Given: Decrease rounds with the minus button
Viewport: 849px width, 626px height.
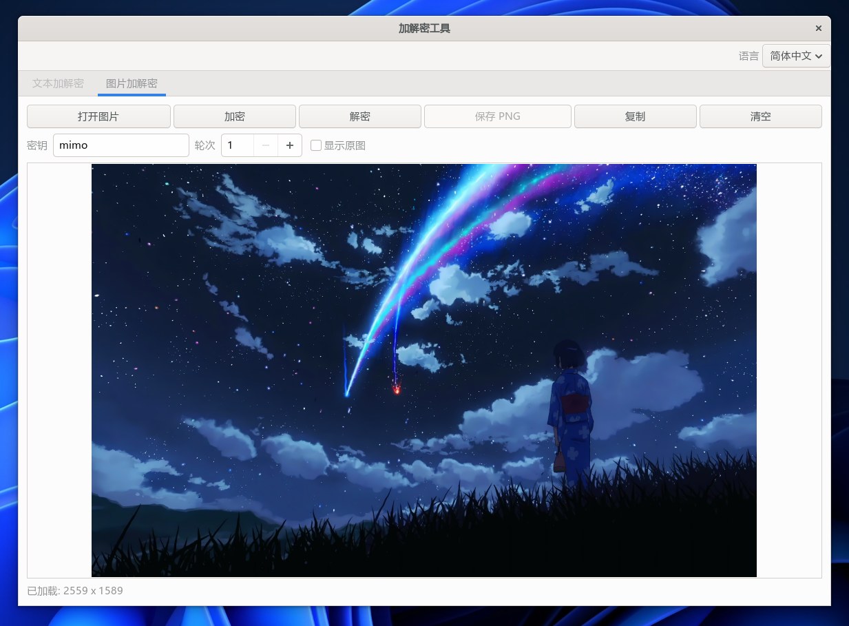Looking at the screenshot, I should tap(266, 145).
